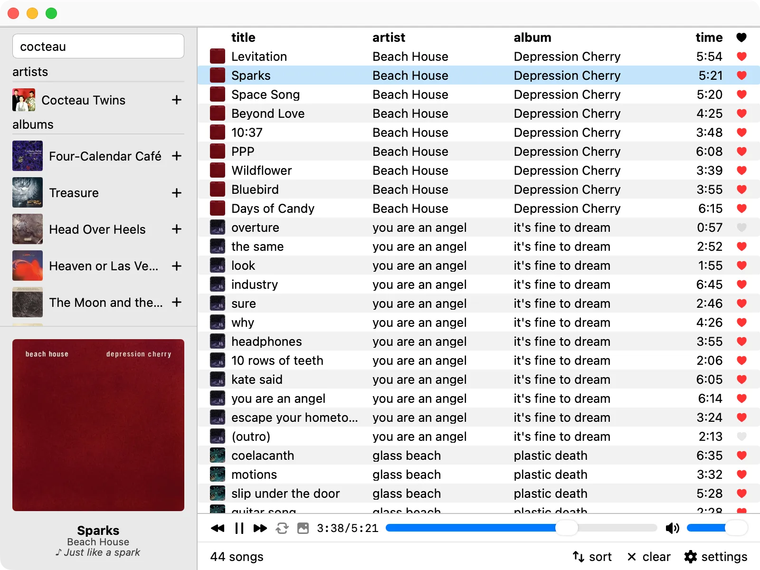
Task: Select the song kate said
Action: 479,379
